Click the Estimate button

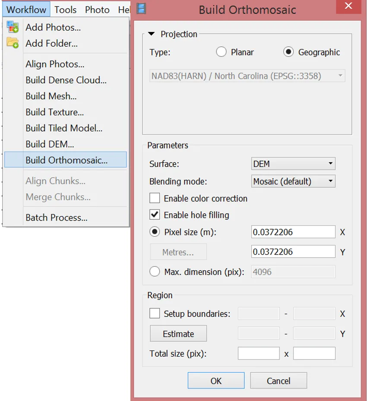pyautogui.click(x=178, y=334)
